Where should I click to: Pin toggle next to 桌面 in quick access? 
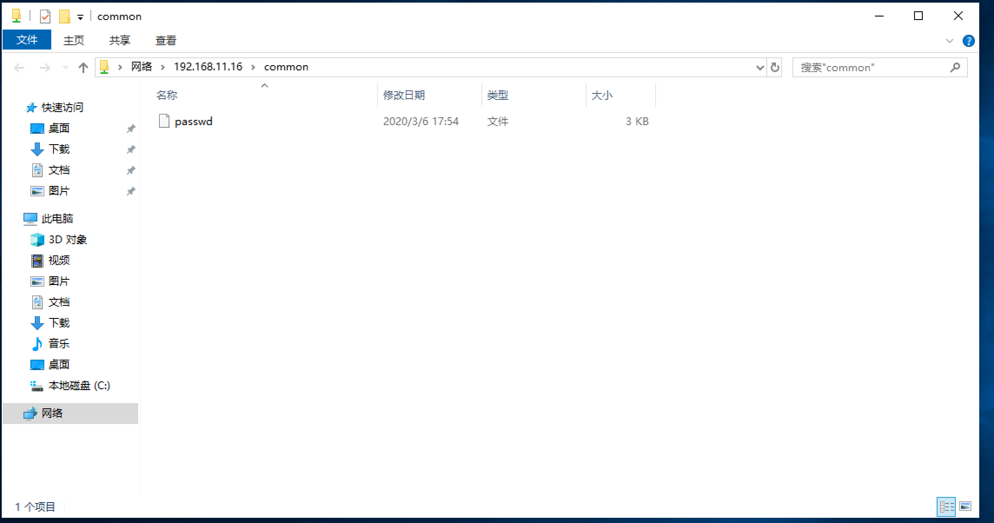click(x=131, y=128)
